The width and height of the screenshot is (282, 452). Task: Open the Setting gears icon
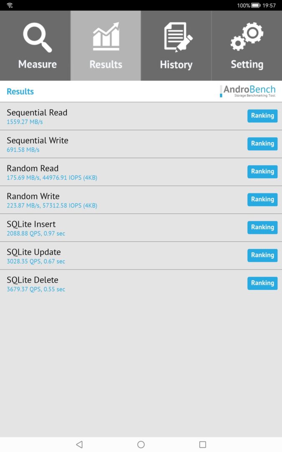click(247, 36)
